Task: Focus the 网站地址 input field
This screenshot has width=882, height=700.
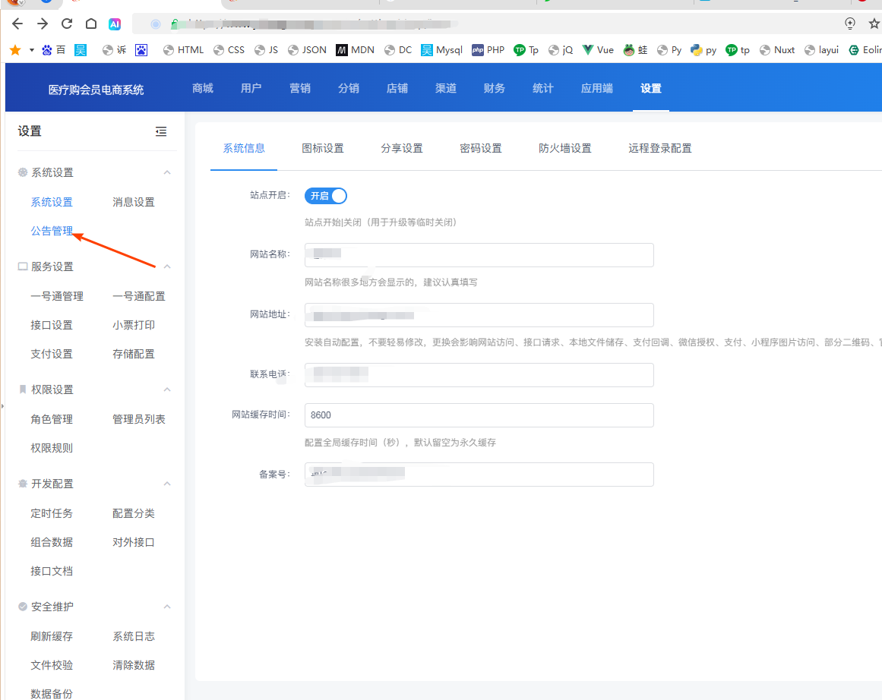Action: point(479,315)
